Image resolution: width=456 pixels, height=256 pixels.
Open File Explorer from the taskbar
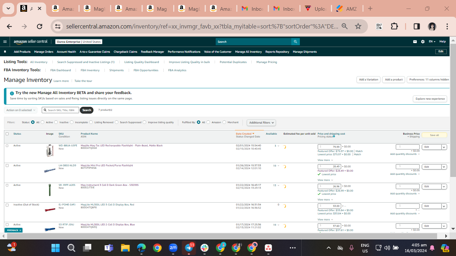point(125,248)
